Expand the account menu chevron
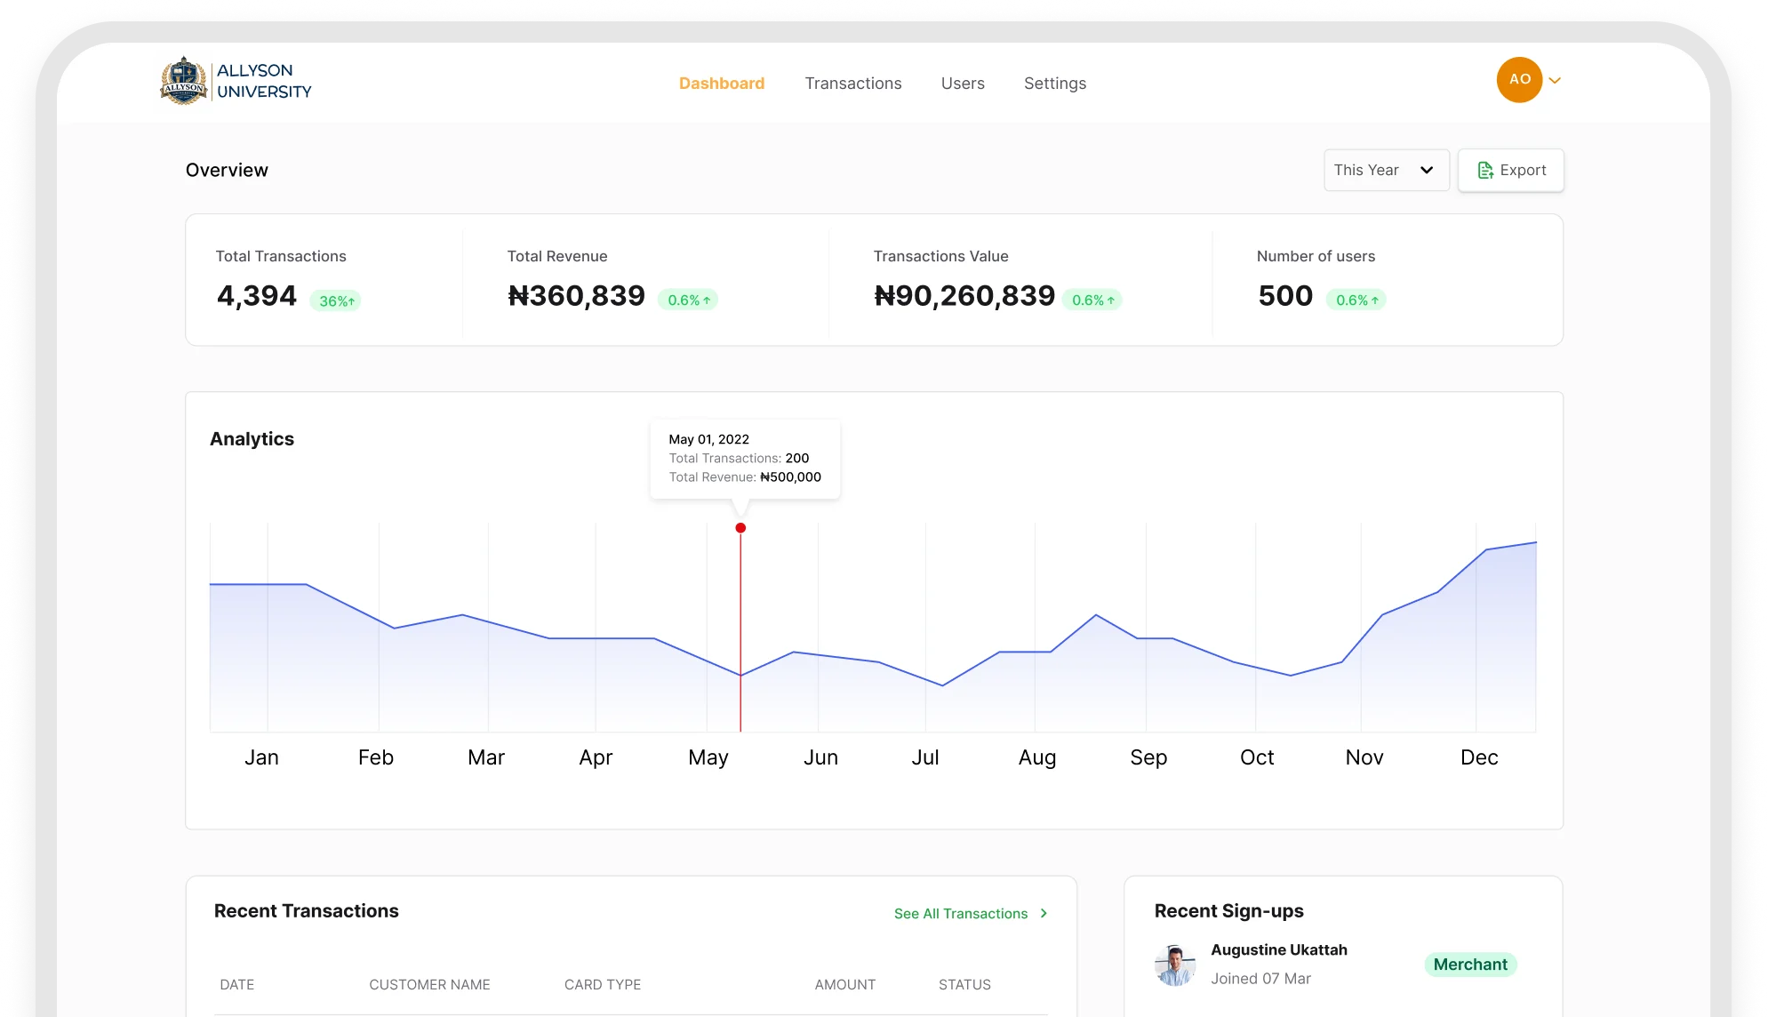The image size is (1768, 1017). (x=1554, y=80)
